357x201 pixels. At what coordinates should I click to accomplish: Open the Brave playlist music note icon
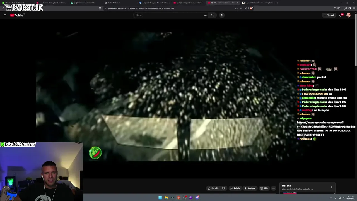click(346, 8)
